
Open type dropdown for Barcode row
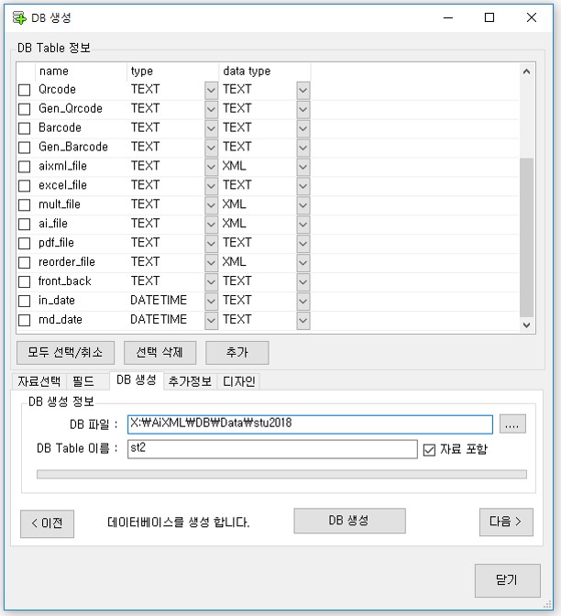[x=211, y=128]
